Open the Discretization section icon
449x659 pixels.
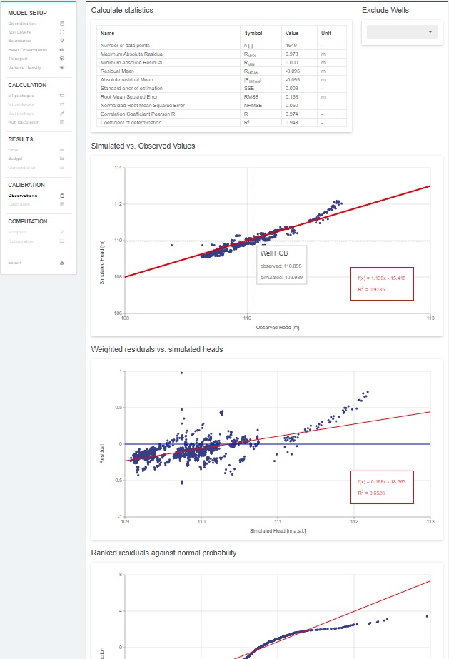pyautogui.click(x=64, y=24)
